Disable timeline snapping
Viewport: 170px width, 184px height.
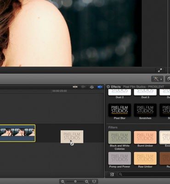(x=100, y=87)
